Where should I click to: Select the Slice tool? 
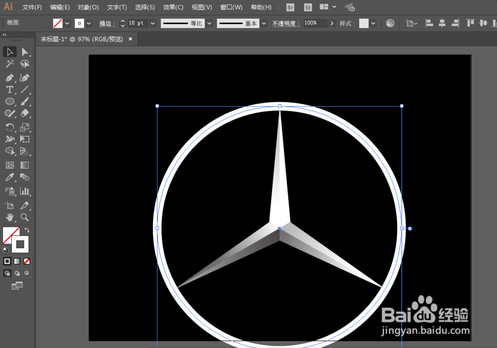pyautogui.click(x=25, y=206)
